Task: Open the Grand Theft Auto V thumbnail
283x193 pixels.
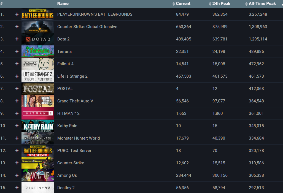Action: pyautogui.click(x=38, y=101)
